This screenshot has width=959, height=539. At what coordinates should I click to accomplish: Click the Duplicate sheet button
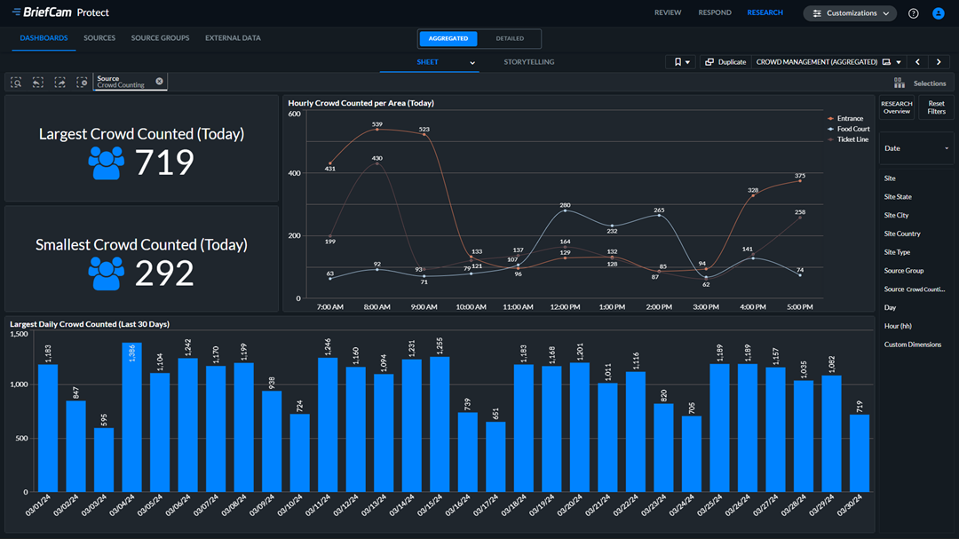coord(725,62)
